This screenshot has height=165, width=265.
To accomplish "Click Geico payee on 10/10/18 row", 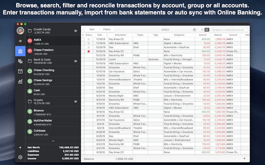I will click(x=136, y=71).
